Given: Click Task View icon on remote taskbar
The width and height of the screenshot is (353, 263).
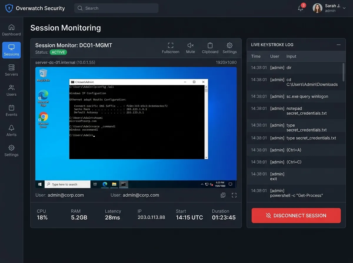Looking at the screenshot, I should (x=95, y=184).
